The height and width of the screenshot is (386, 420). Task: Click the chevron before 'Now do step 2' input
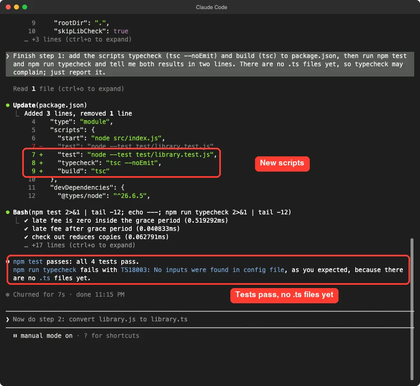[x=7, y=319]
